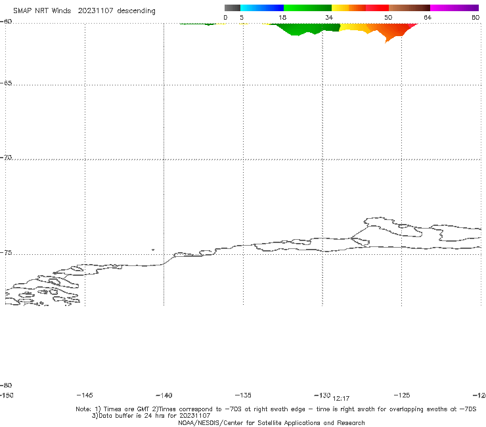Click the color scale label '18'

(282, 18)
